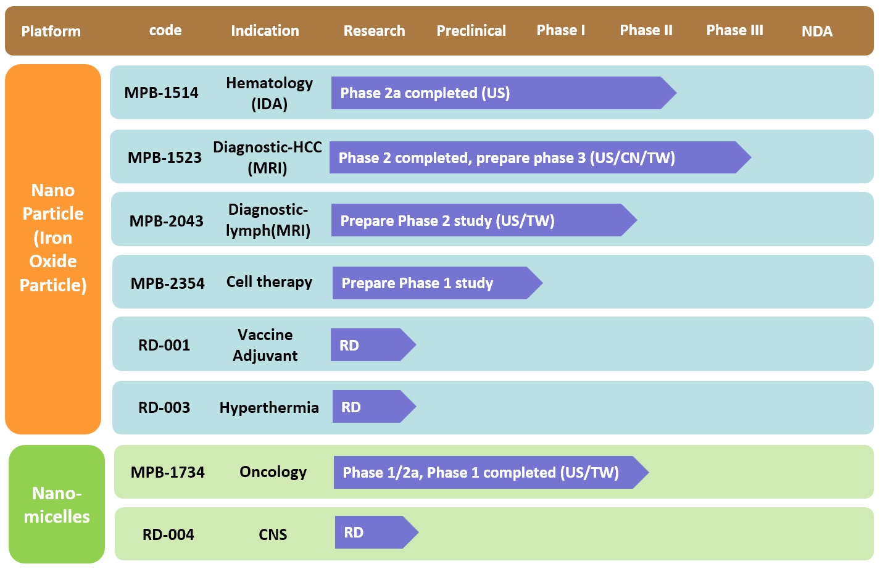Click the CNS indication
The width and height of the screenshot is (880, 569).
(273, 534)
